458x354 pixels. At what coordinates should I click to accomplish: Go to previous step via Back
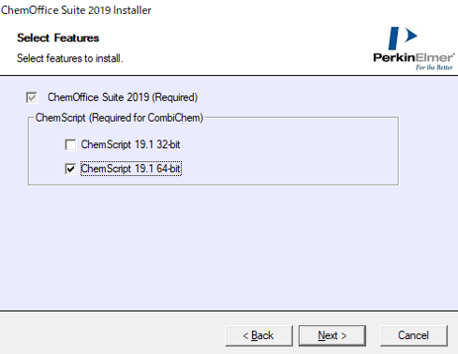click(x=259, y=335)
